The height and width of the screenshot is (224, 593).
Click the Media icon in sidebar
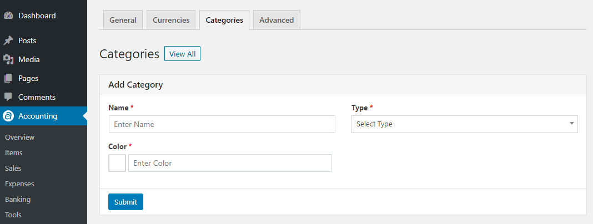click(8, 60)
